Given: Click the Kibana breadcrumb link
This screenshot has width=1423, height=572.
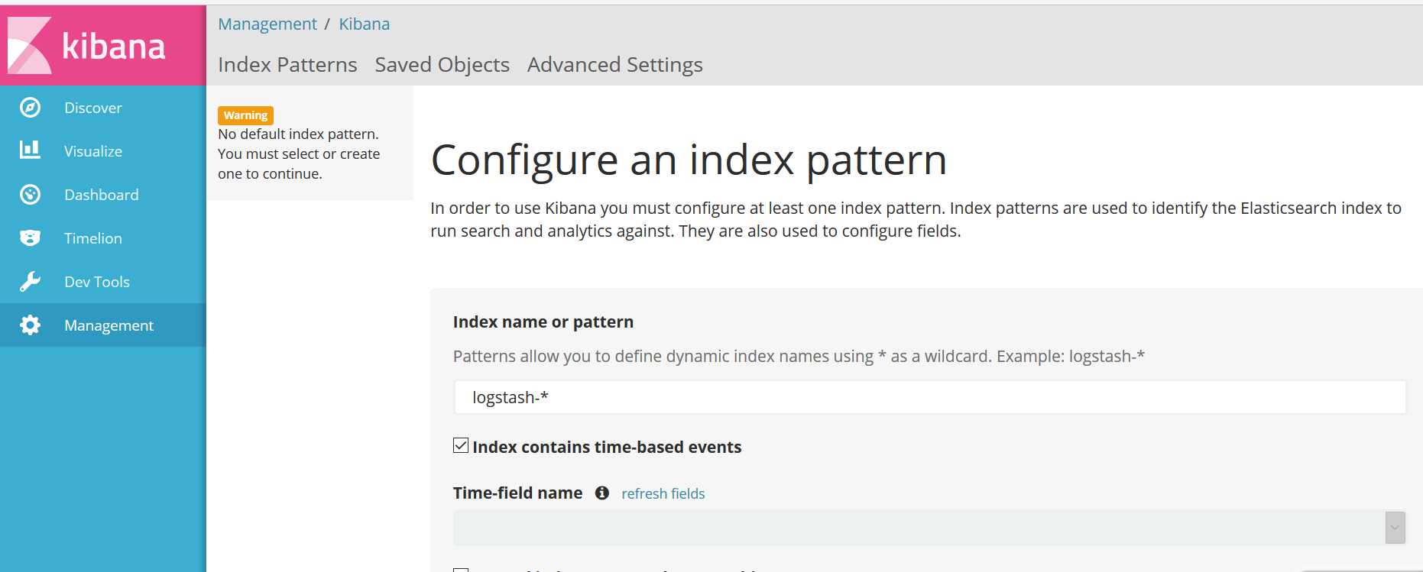Looking at the screenshot, I should 364,24.
